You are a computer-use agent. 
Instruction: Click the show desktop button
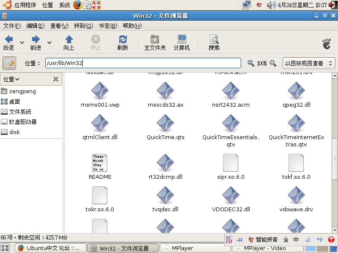[x=5, y=248]
